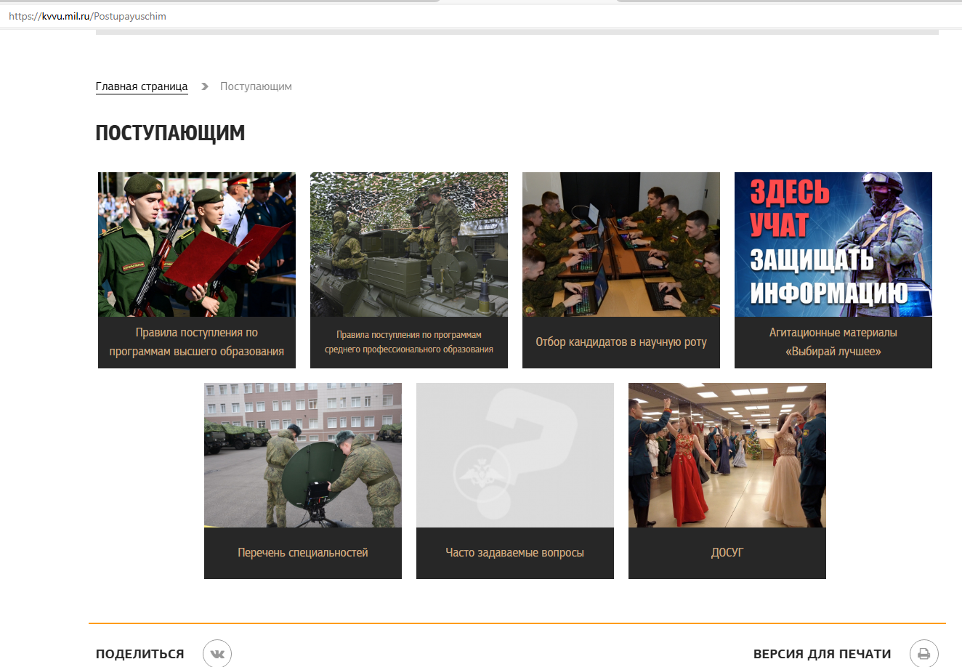Click cadets oath ceremony photo thumbnail
This screenshot has width=962, height=667.
coord(197,244)
